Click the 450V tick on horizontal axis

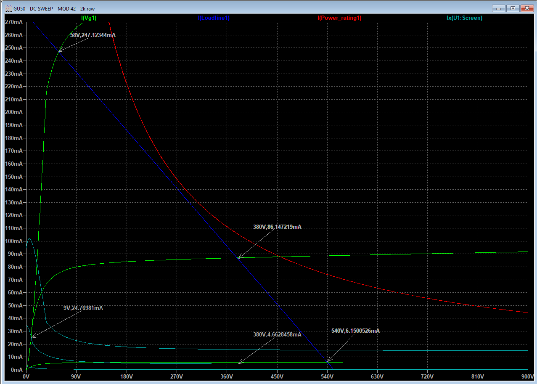point(277,376)
